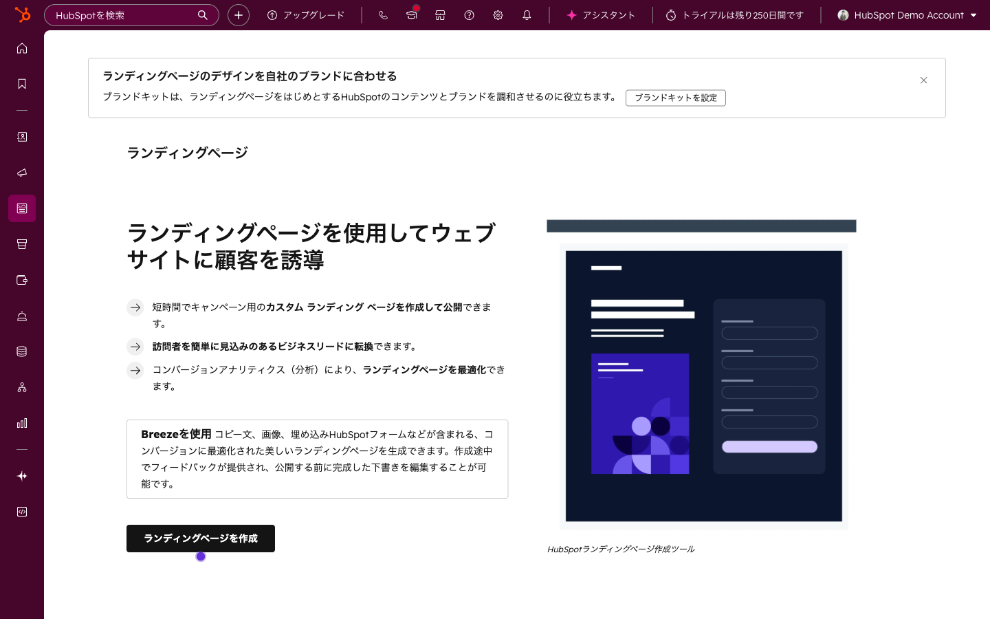Screen dimensions: 990x619
Task: Click the ランディングページを作成 button
Action: coord(200,539)
